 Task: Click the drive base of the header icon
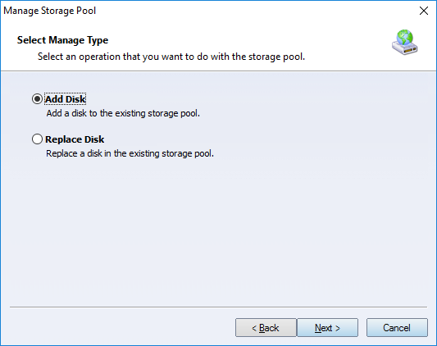point(404,49)
